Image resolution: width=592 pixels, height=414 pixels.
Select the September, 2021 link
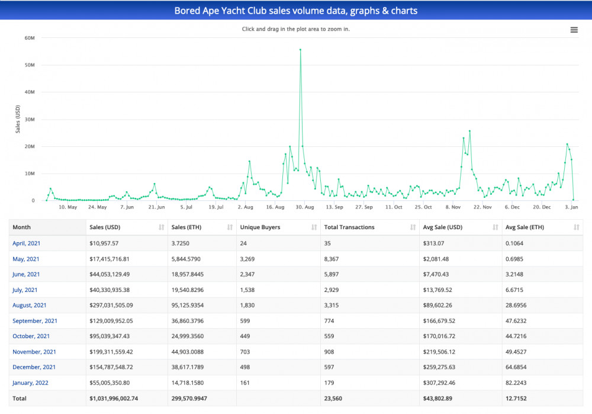pos(34,320)
